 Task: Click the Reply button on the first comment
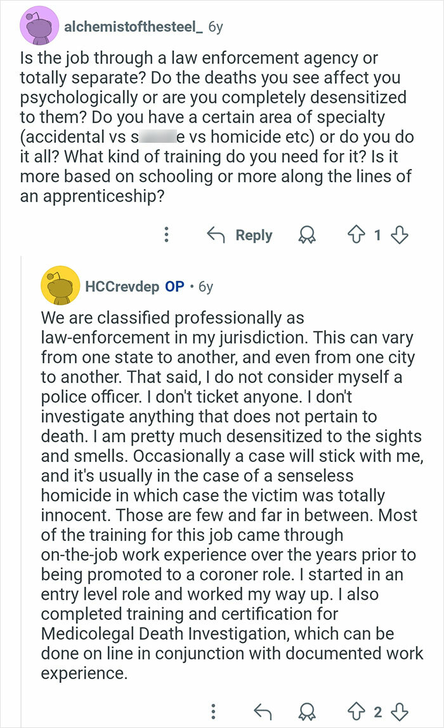[x=254, y=235]
